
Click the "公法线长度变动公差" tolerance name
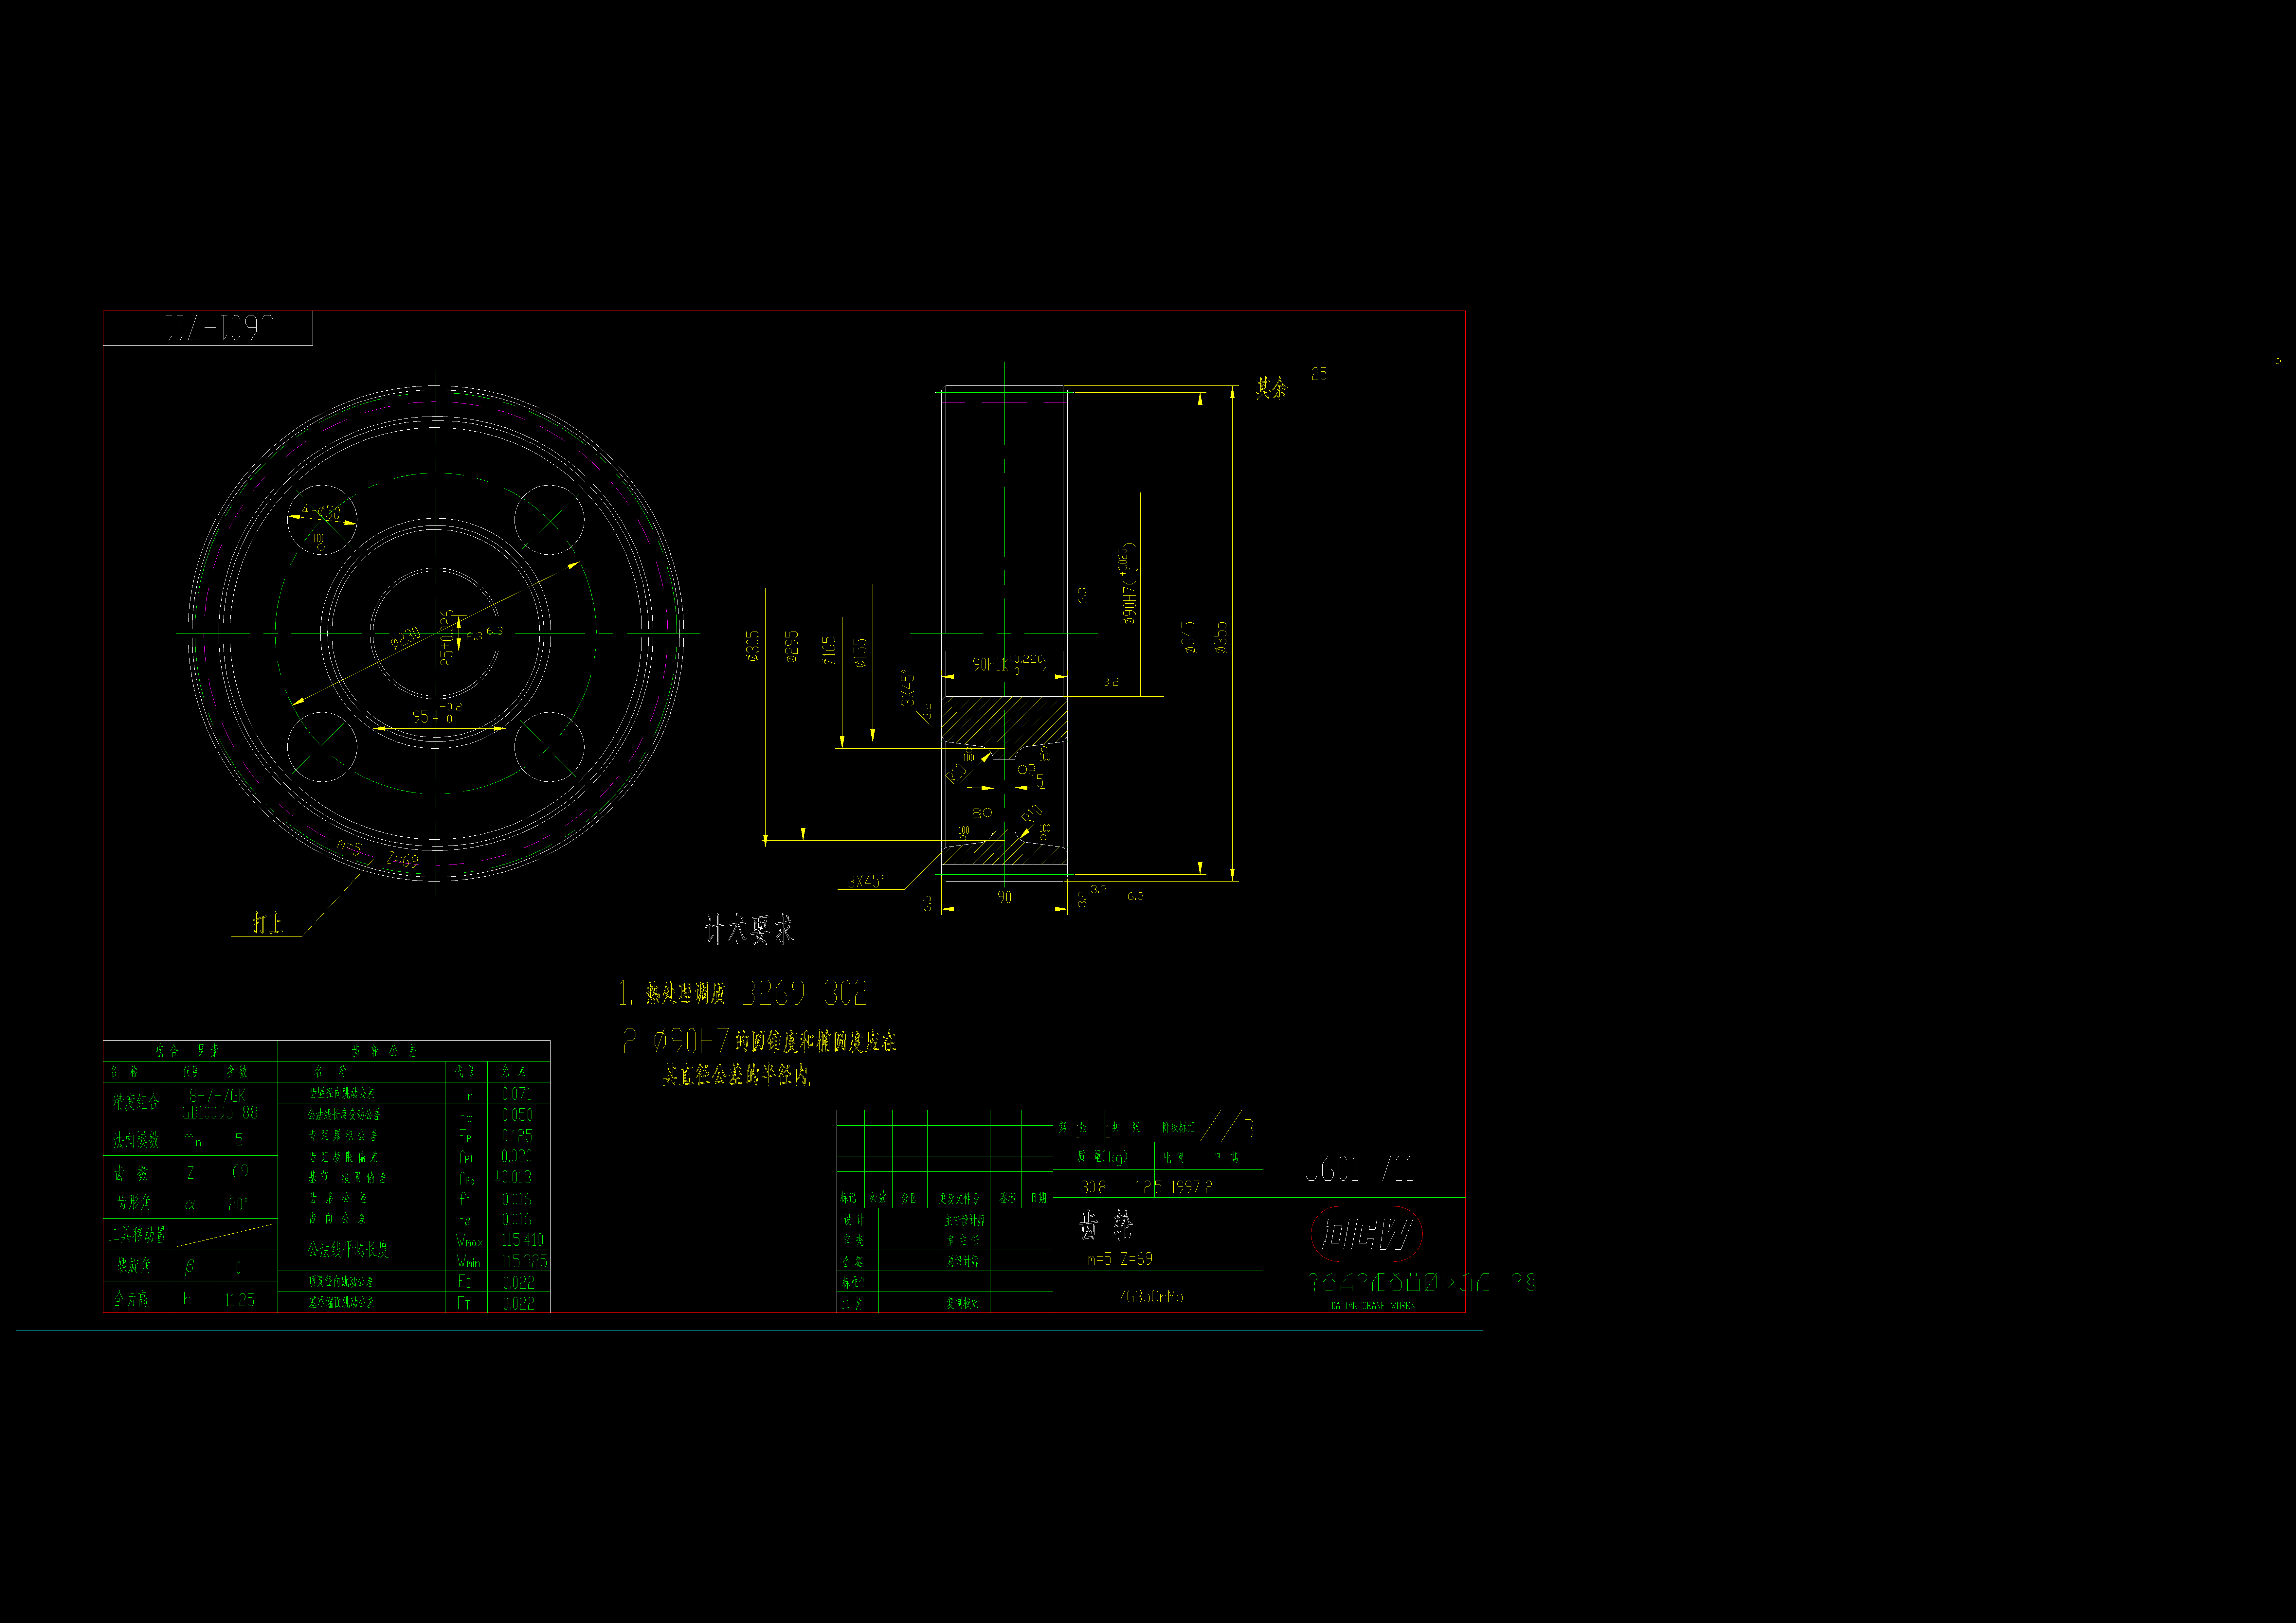(x=344, y=1114)
